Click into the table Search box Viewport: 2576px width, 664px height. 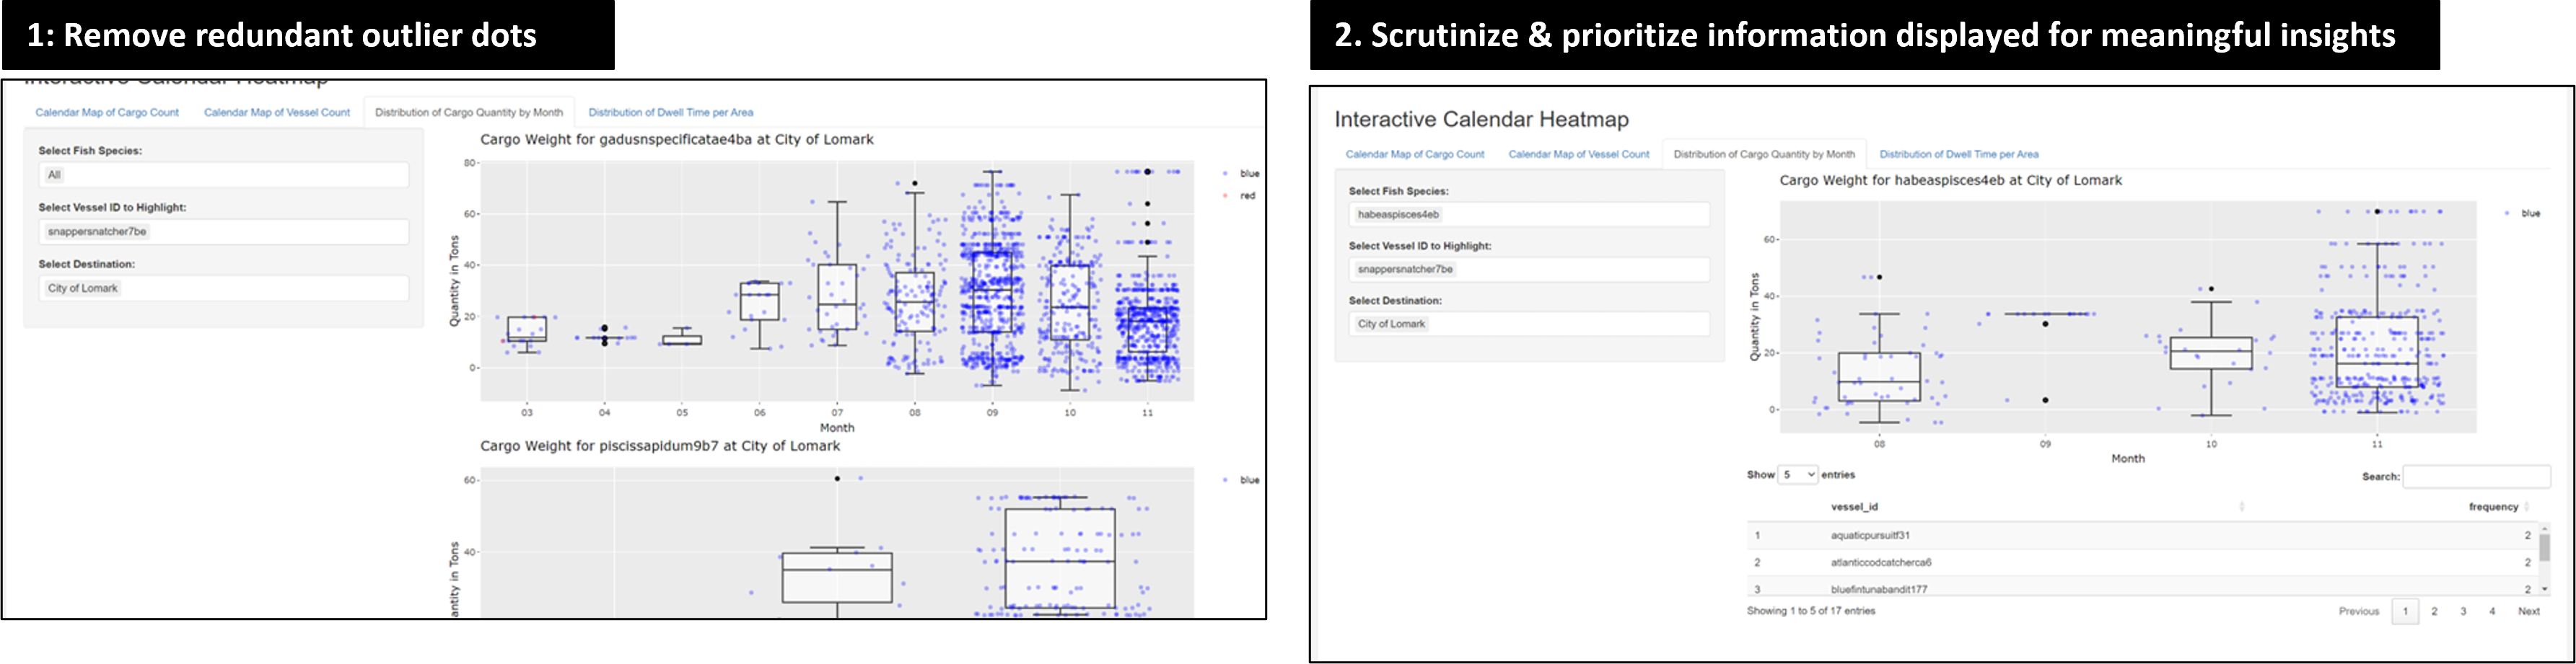2476,477
